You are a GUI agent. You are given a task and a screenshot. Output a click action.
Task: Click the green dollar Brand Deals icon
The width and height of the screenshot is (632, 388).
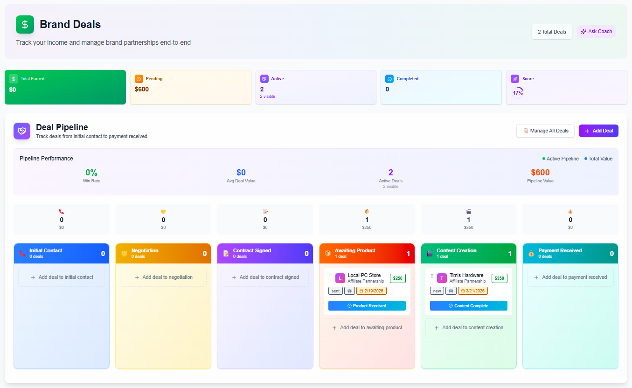25,25
